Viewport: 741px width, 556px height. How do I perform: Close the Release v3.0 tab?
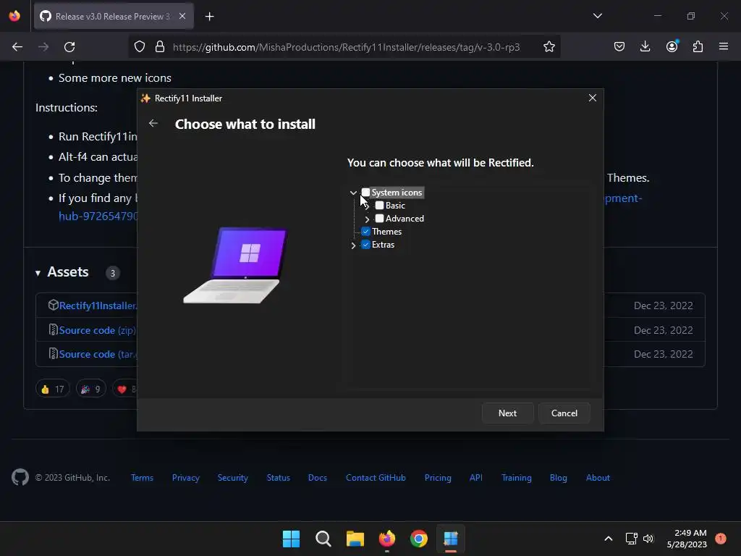coord(182,16)
